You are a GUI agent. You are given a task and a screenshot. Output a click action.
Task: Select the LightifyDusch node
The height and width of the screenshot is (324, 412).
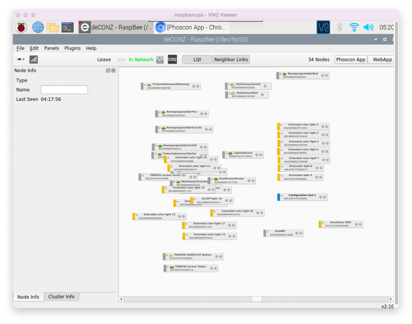(x=243, y=155)
